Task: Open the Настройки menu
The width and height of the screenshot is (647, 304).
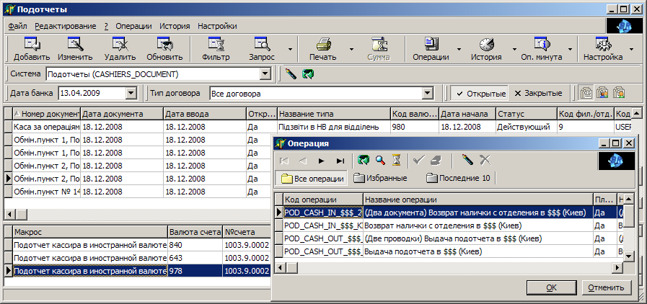Action: pos(217,26)
